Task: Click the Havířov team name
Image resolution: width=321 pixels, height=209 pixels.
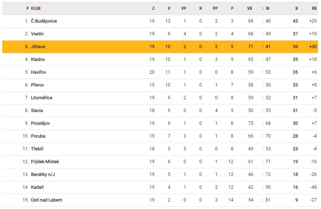Action: coord(39,72)
